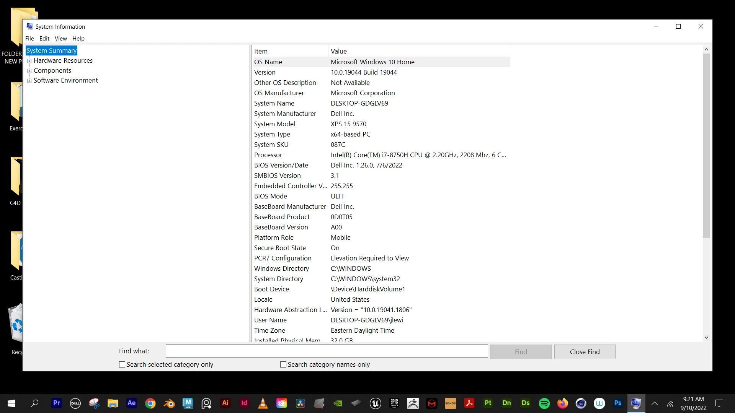Open the File menu

29,39
